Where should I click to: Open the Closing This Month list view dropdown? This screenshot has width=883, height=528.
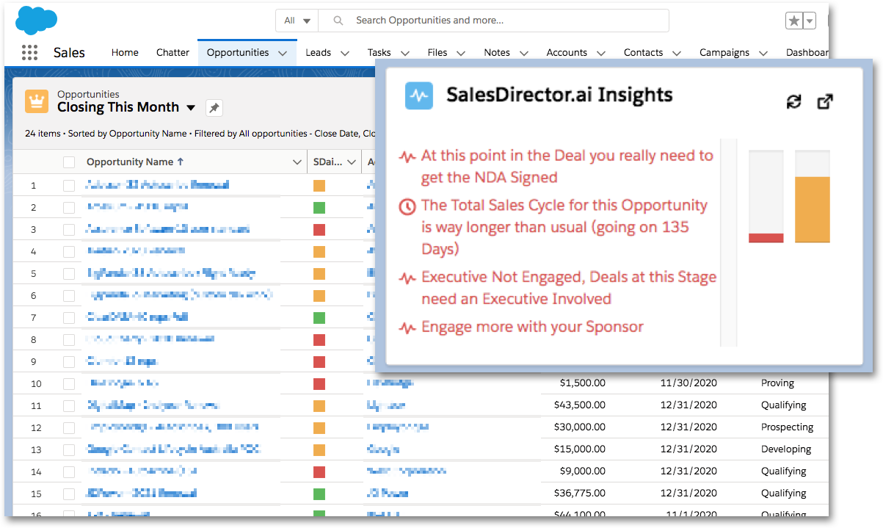click(192, 107)
